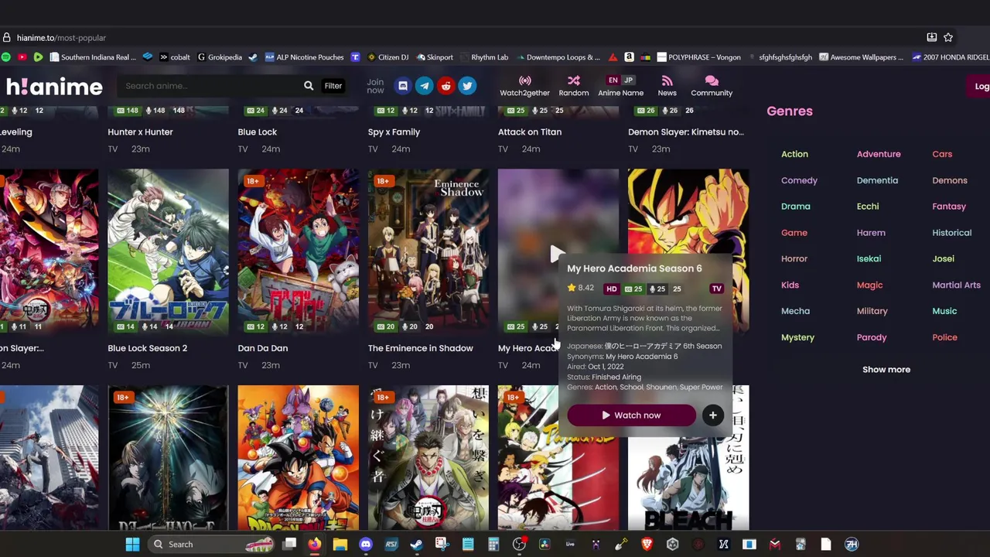This screenshot has width=990, height=557.
Task: Open the Dragon Ball poster with Goku
Action: [x=298, y=458]
